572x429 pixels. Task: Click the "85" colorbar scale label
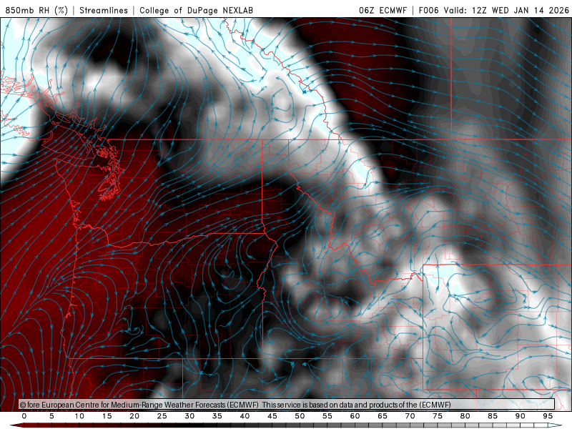coord(493,416)
